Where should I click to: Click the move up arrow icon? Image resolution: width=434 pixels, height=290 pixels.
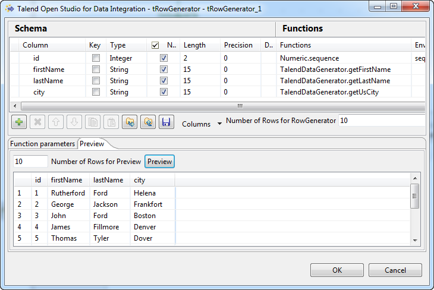[55, 122]
